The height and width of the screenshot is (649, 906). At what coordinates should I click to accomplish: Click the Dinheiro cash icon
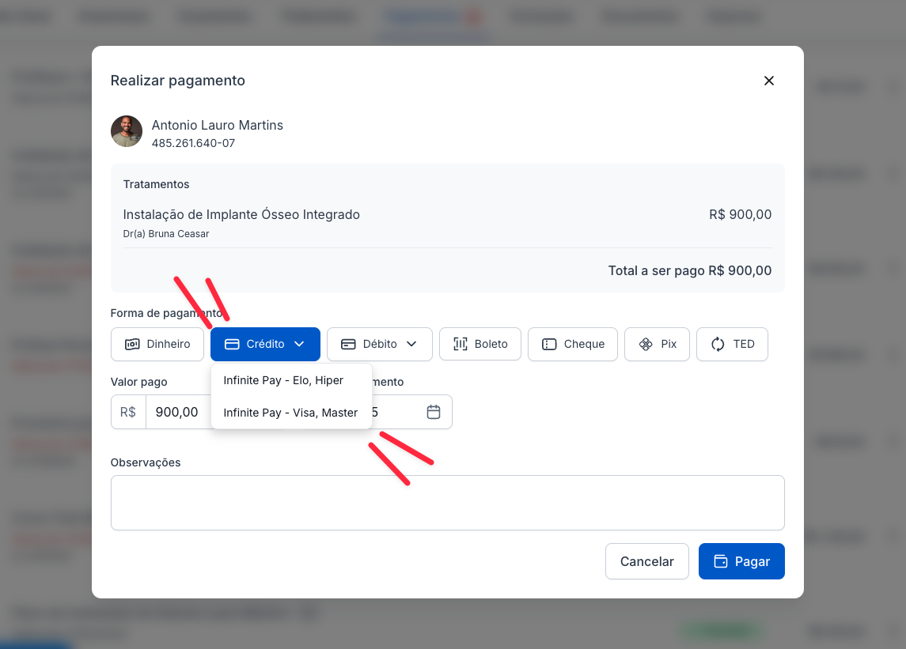(132, 344)
